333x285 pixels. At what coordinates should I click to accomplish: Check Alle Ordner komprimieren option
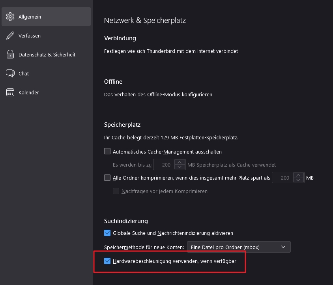tap(107, 178)
